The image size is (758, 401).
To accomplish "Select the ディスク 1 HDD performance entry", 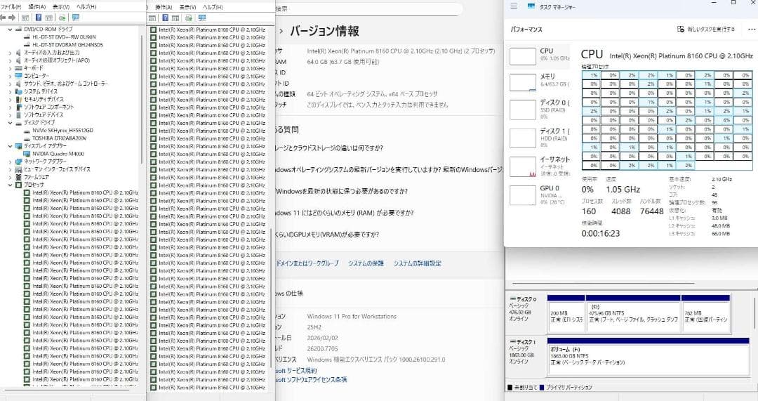I will click(x=540, y=138).
